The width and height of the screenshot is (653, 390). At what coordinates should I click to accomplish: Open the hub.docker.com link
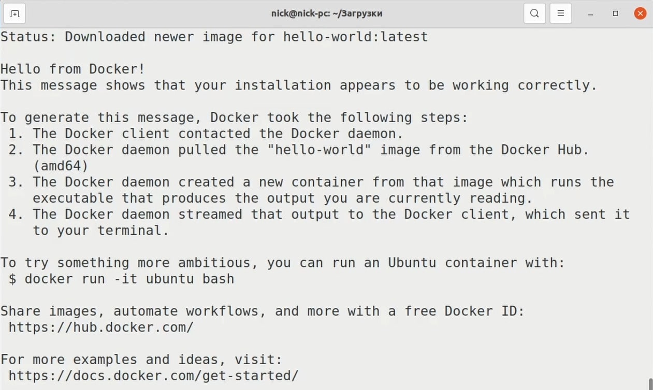101,327
